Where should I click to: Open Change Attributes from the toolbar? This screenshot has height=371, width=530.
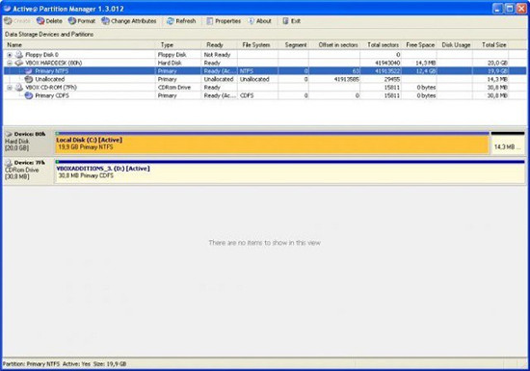[x=129, y=21]
